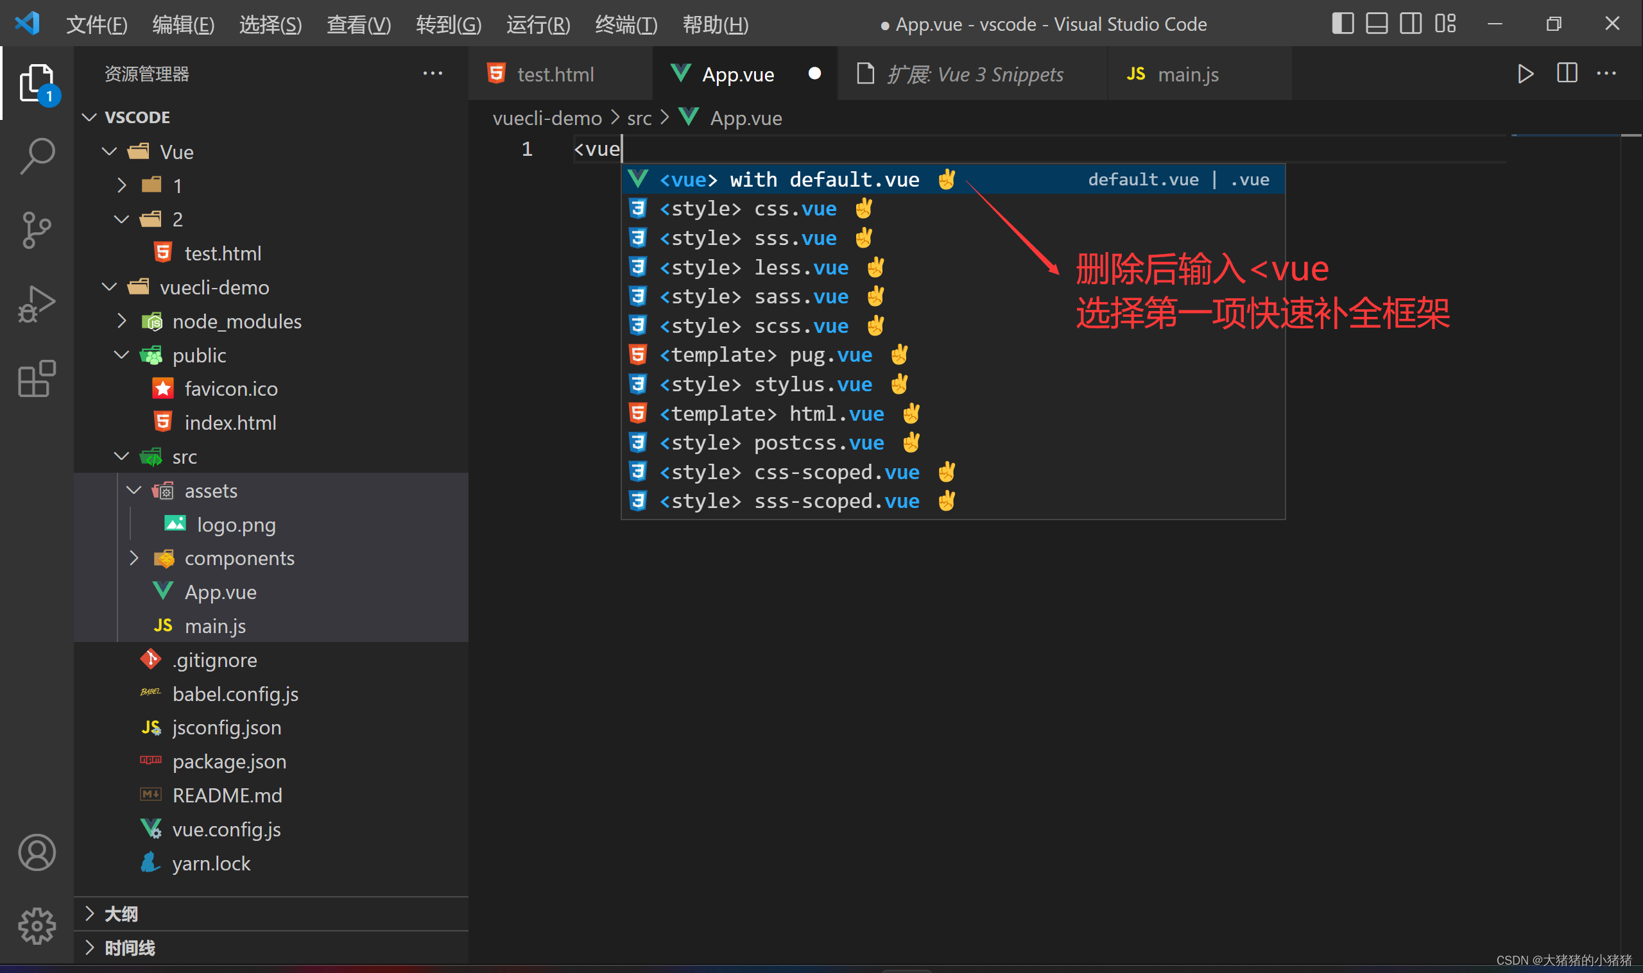Open the 帮助(H) menu

pyautogui.click(x=715, y=24)
